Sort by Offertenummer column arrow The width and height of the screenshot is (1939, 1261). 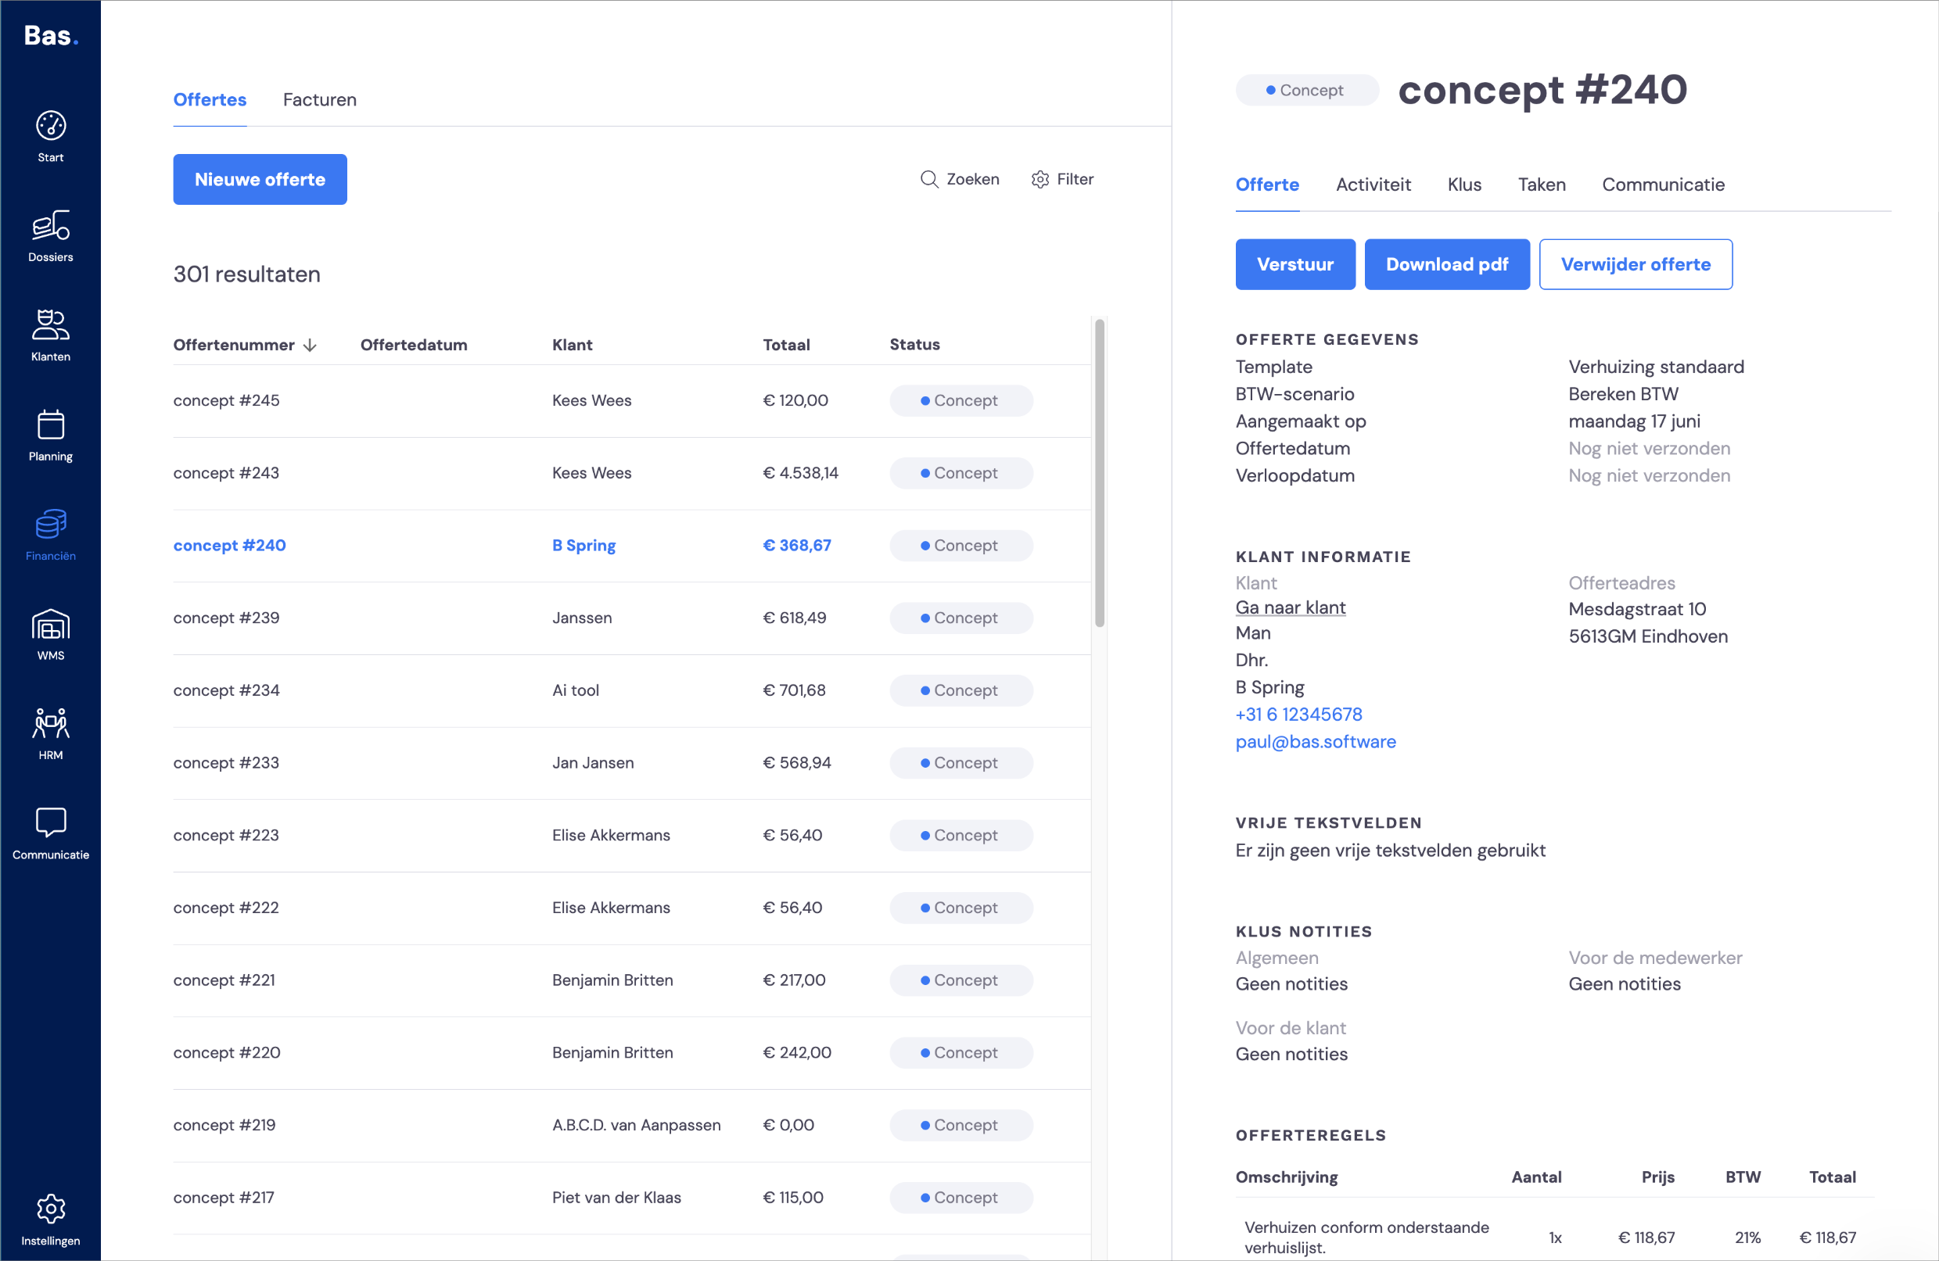[x=311, y=346]
